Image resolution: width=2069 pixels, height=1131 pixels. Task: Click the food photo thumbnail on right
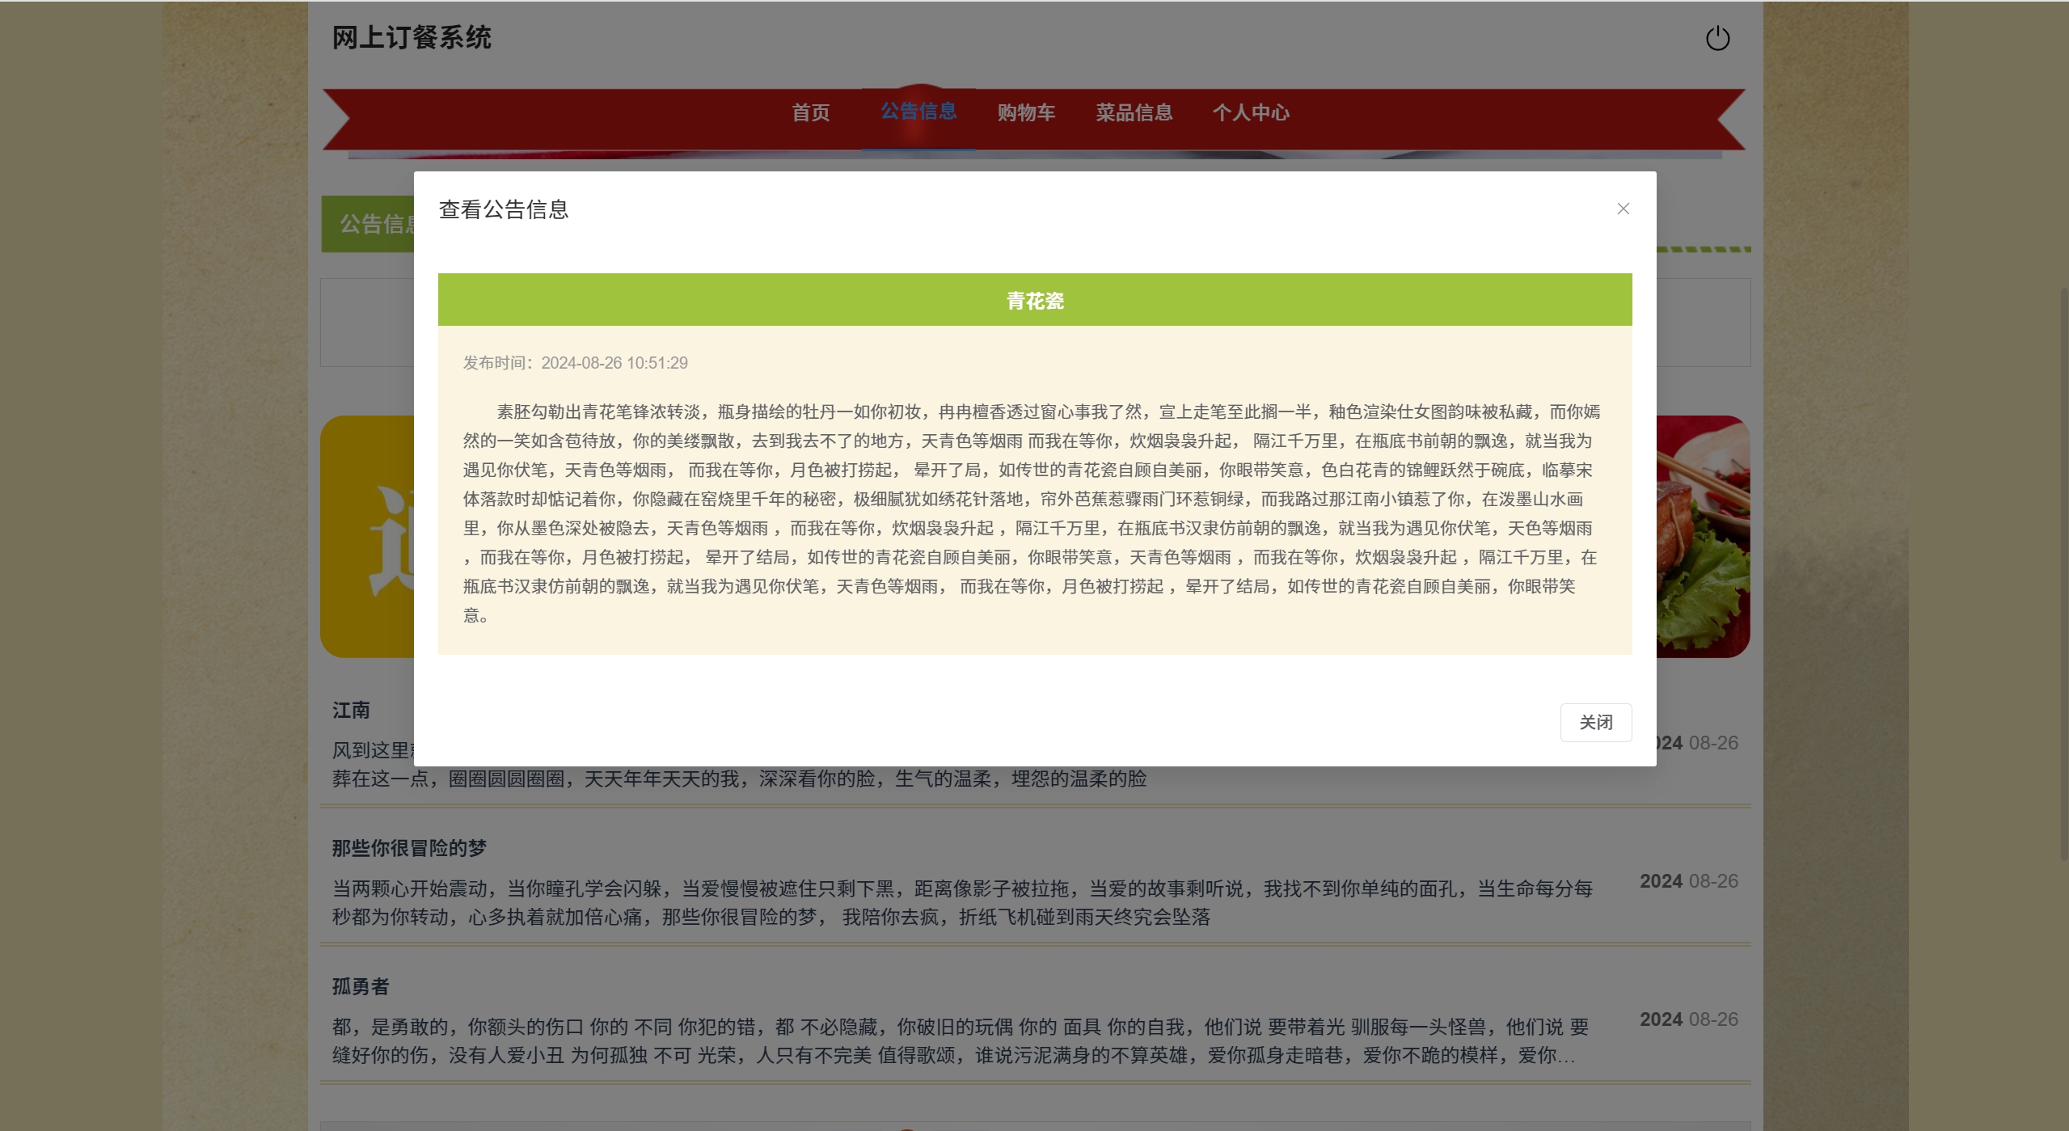tap(1702, 536)
